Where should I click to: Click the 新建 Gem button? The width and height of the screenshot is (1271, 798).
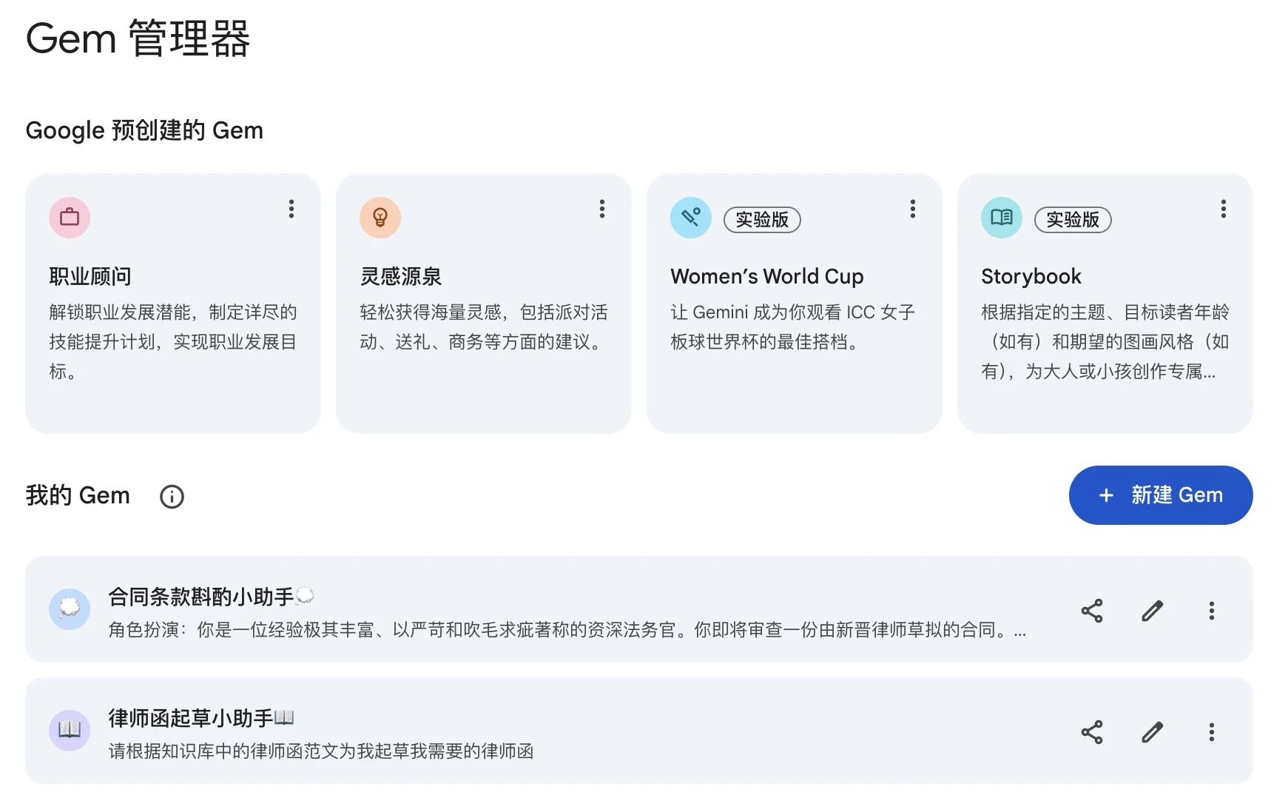point(1160,495)
